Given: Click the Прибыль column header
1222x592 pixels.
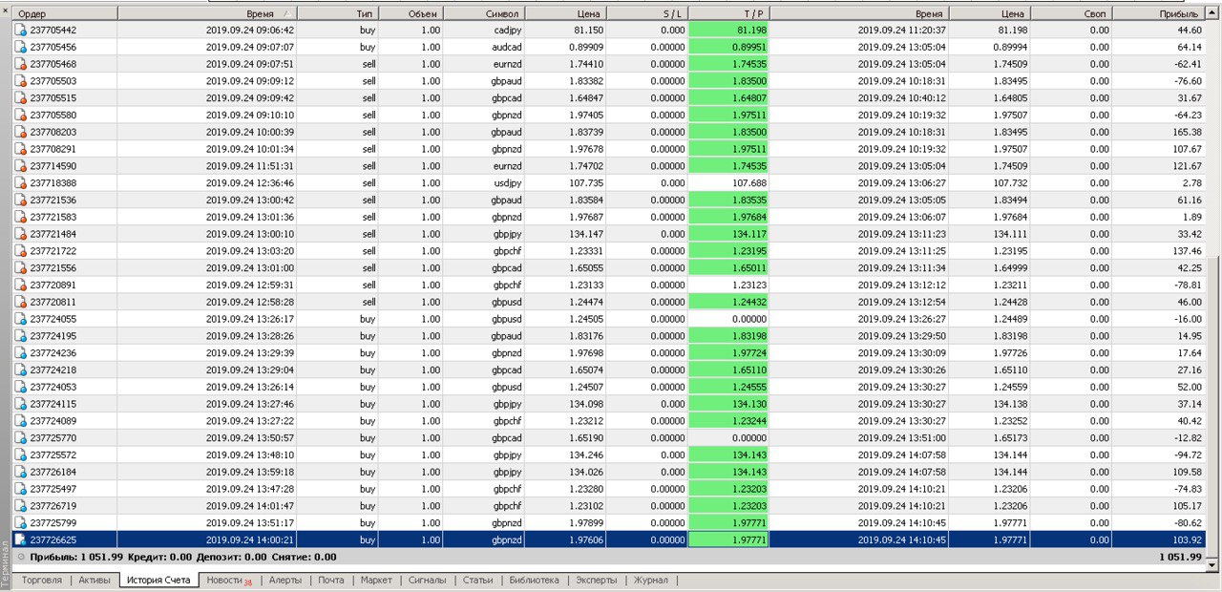Looking at the screenshot, I should pyautogui.click(x=1160, y=13).
